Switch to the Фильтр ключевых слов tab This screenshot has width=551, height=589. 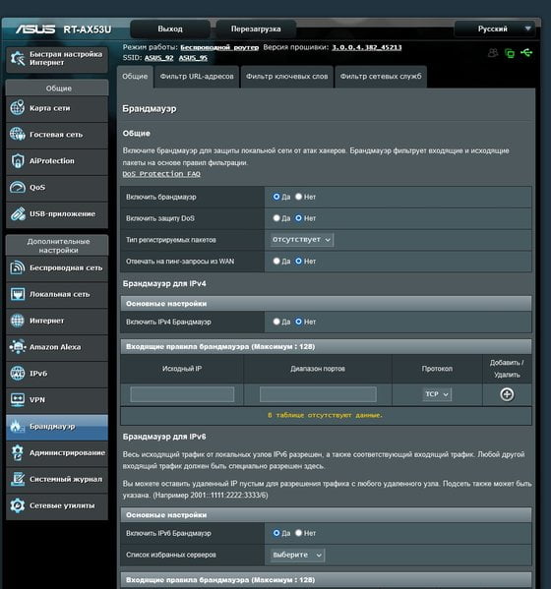286,77
